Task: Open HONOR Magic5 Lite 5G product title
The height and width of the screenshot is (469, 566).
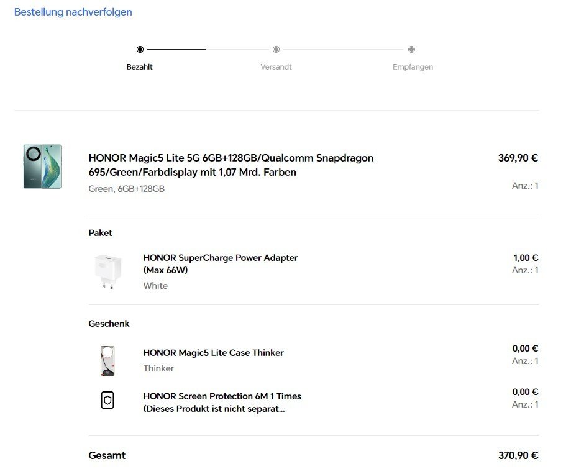Action: [231, 165]
